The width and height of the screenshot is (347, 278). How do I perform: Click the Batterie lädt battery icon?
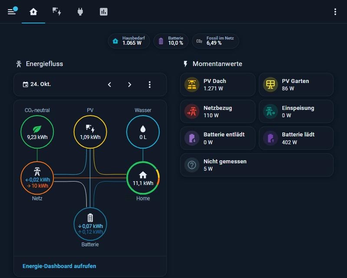click(270, 138)
